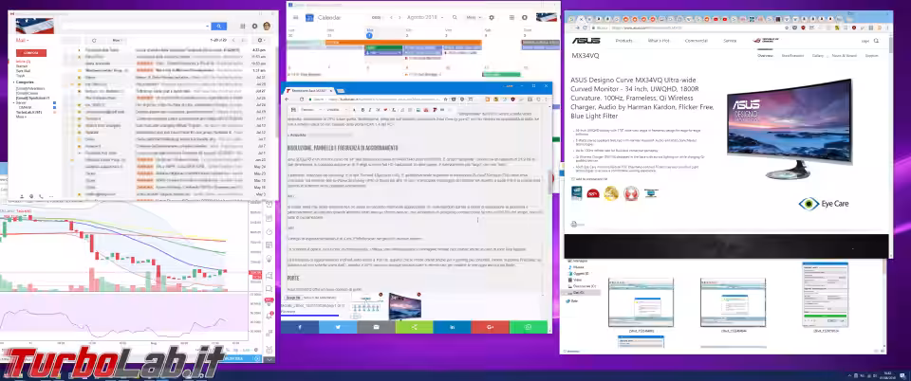
Task: Open the Gmail search options arrow
Action: coord(208,27)
